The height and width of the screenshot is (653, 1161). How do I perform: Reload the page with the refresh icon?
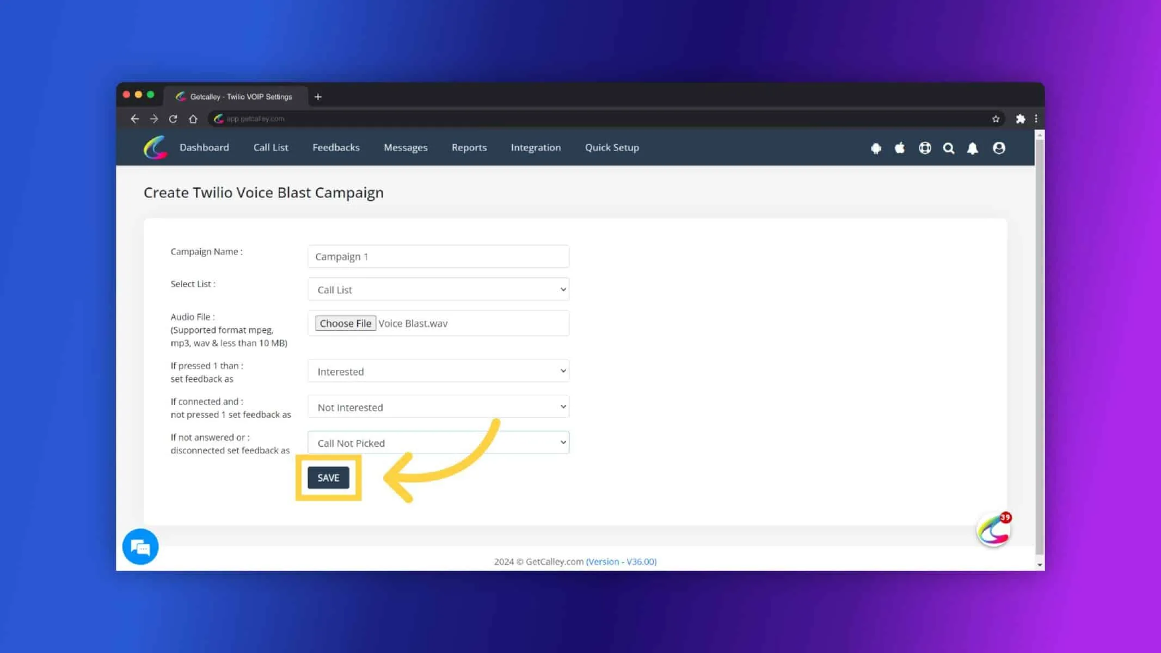173,119
